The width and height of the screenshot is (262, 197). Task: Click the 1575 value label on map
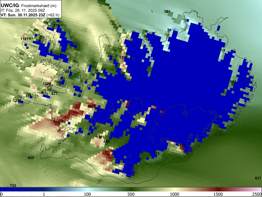pos(100,137)
